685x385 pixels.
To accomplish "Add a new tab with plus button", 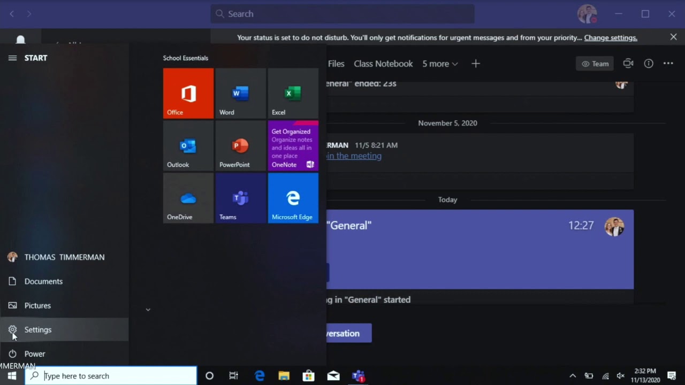I will click(476, 64).
